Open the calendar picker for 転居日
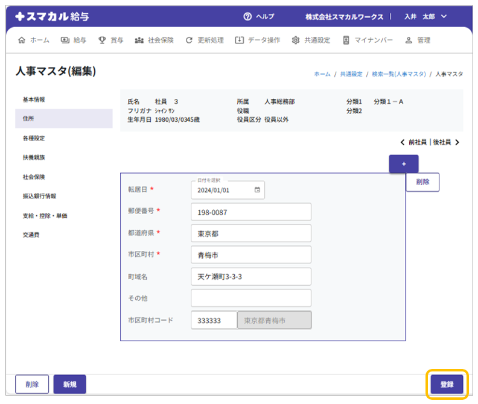478x404 pixels. pyautogui.click(x=257, y=190)
